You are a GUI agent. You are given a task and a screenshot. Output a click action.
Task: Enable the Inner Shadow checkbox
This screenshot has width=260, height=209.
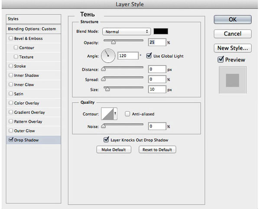click(x=11, y=75)
